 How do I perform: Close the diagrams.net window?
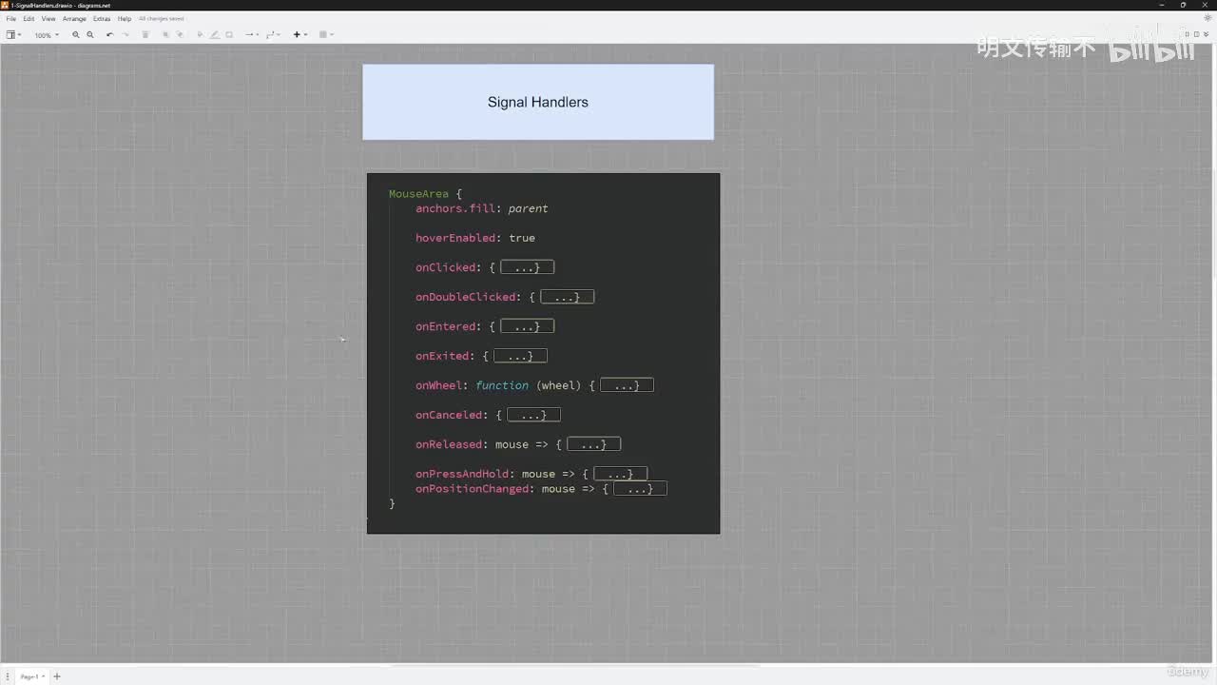point(1206,5)
